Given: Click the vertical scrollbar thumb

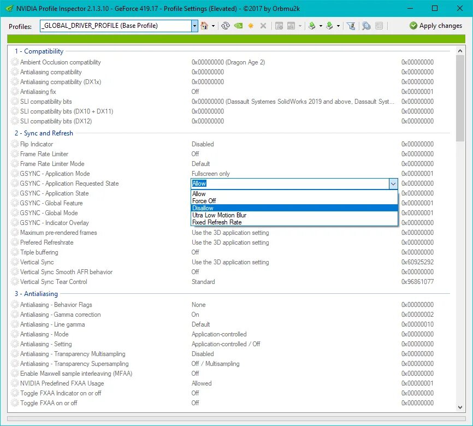Looking at the screenshot, I should point(460,98).
